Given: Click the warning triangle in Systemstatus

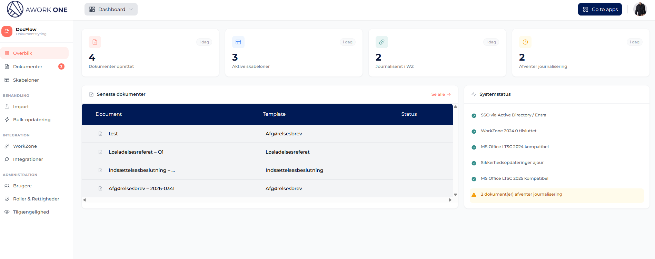Looking at the screenshot, I should point(474,195).
